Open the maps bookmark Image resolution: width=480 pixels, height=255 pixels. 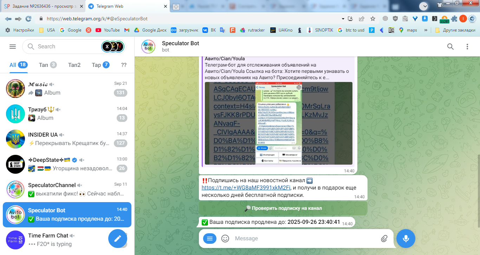coord(408,30)
